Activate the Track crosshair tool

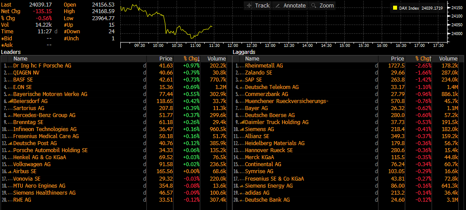(x=258, y=5)
